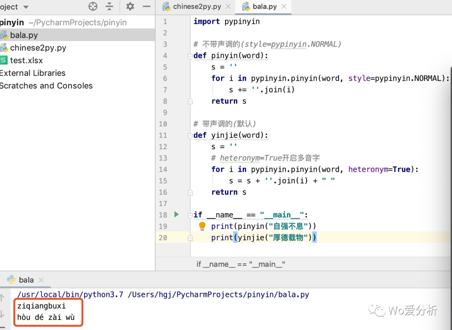The width and height of the screenshot is (452, 330).
Task: Click style=pypinyin.NORMAL argument on line 6
Action: click(x=395, y=78)
